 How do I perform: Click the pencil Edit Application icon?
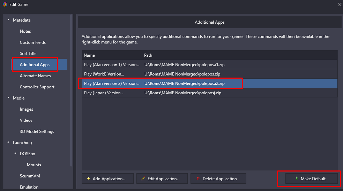(x=143, y=178)
